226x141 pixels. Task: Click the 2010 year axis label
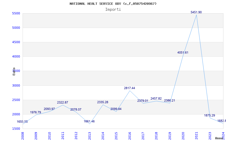coord(49,136)
